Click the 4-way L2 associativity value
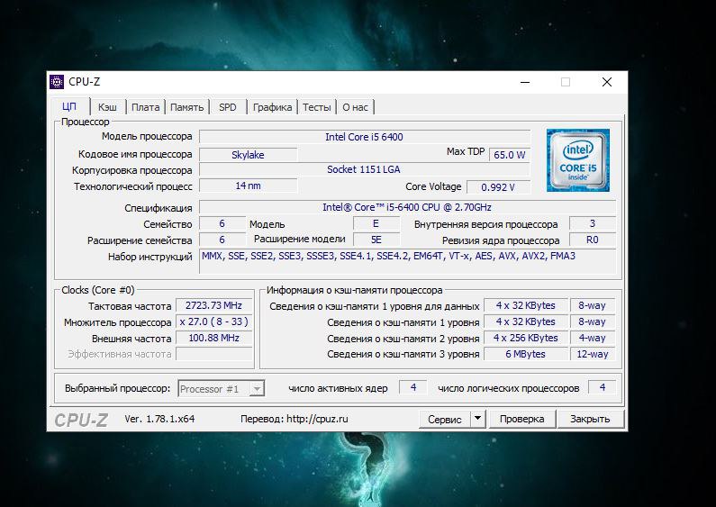The height and width of the screenshot is (507, 716). click(593, 338)
